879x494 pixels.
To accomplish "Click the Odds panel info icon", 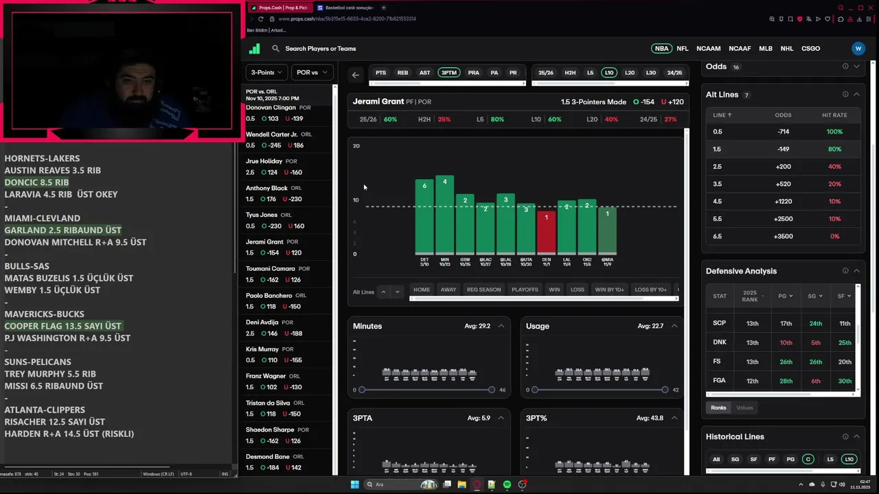I will [845, 67].
